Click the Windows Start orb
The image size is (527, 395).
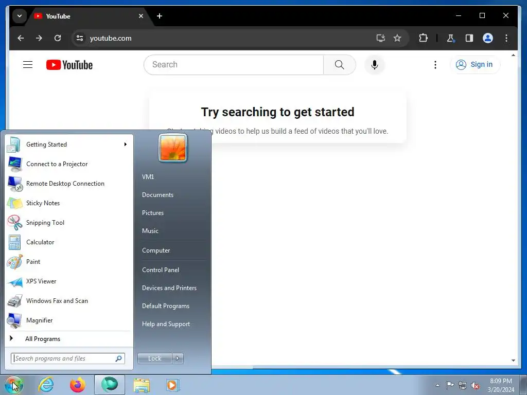[13, 385]
